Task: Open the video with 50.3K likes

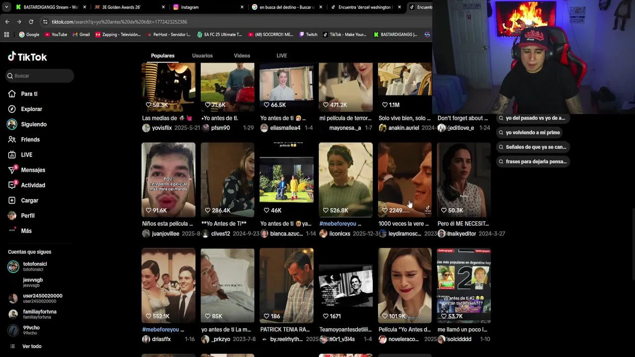Action: (x=464, y=180)
